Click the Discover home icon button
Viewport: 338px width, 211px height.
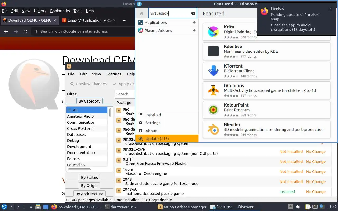(142, 13)
